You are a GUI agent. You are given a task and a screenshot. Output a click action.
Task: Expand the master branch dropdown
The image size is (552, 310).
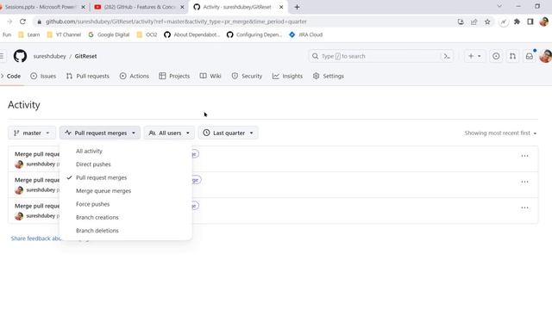point(32,133)
